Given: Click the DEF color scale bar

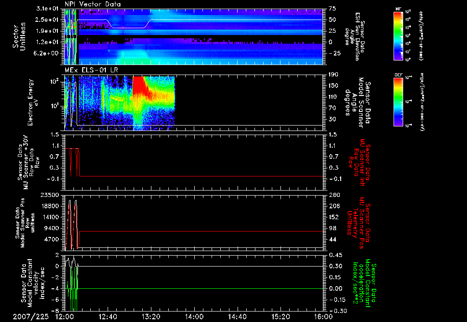Looking at the screenshot, I should tap(398, 102).
